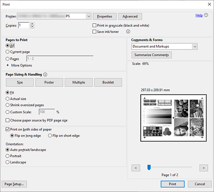Viewport: 214px width, 192px height.
Task: Open the Help link
Action: pos(199,15)
